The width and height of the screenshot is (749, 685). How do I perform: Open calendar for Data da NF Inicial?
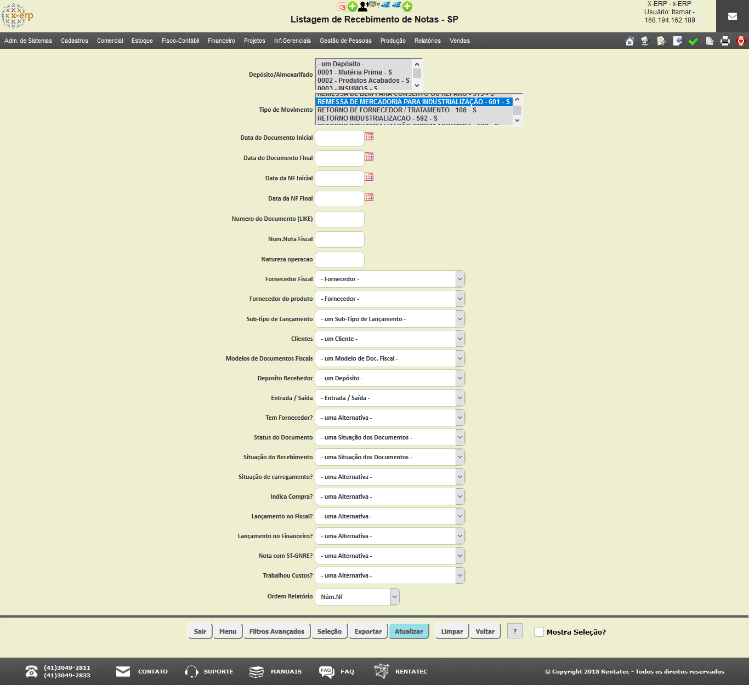[x=369, y=177]
